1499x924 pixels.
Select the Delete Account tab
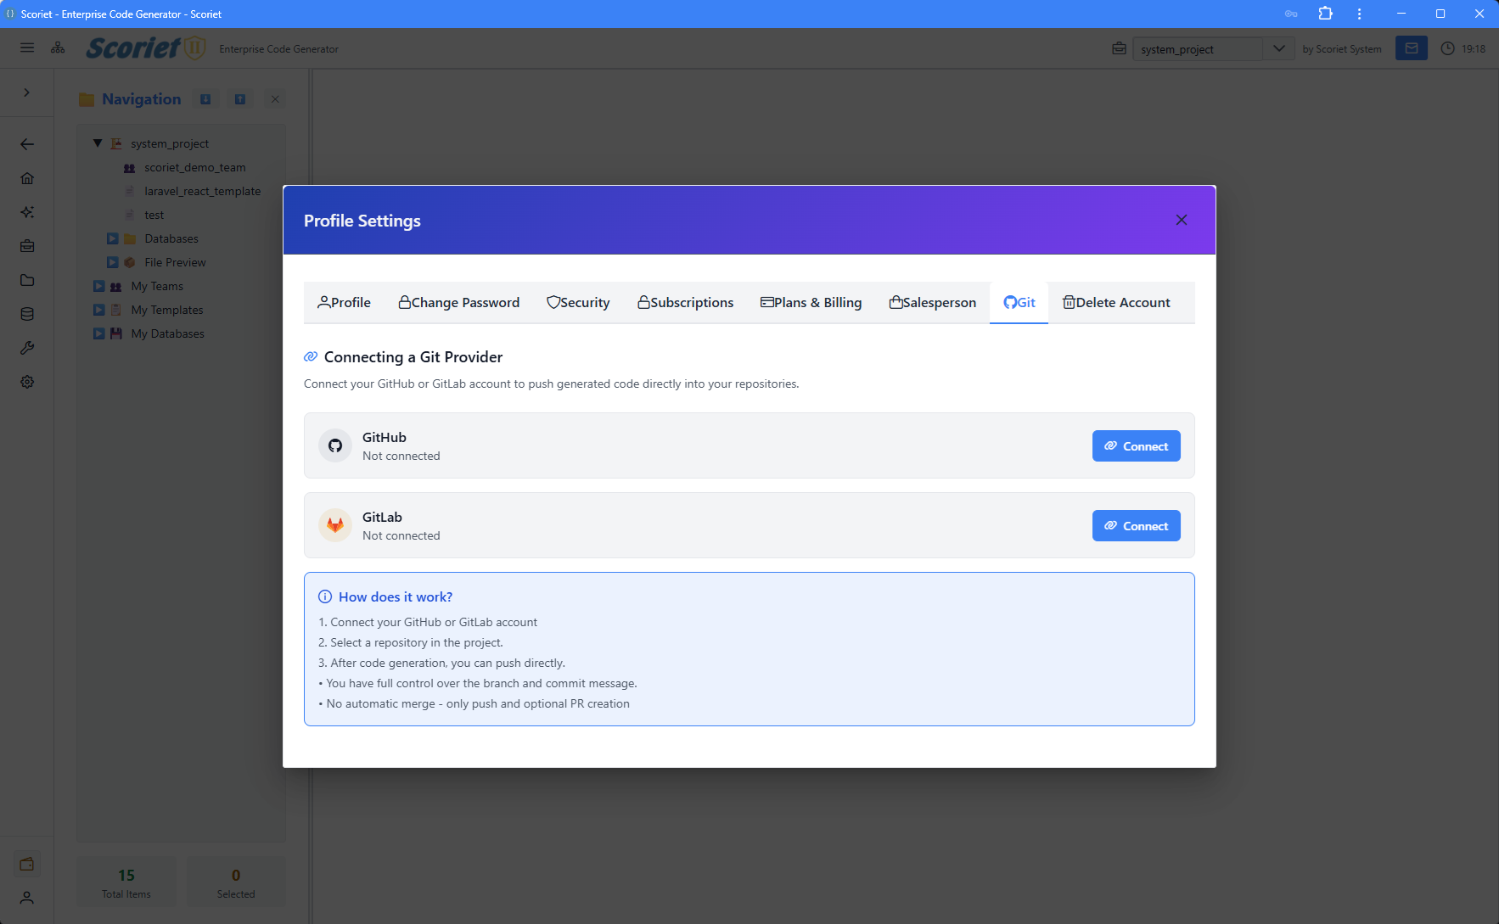1116,303
